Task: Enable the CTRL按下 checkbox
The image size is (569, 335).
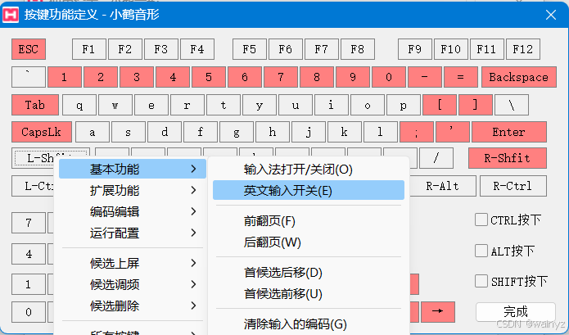Action: tap(481, 220)
